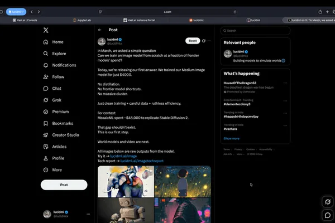Click the Search input field
The image size is (335, 223).
pos(255,31)
